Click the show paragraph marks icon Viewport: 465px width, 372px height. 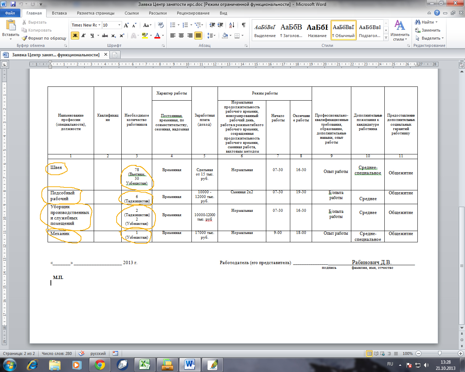243,25
